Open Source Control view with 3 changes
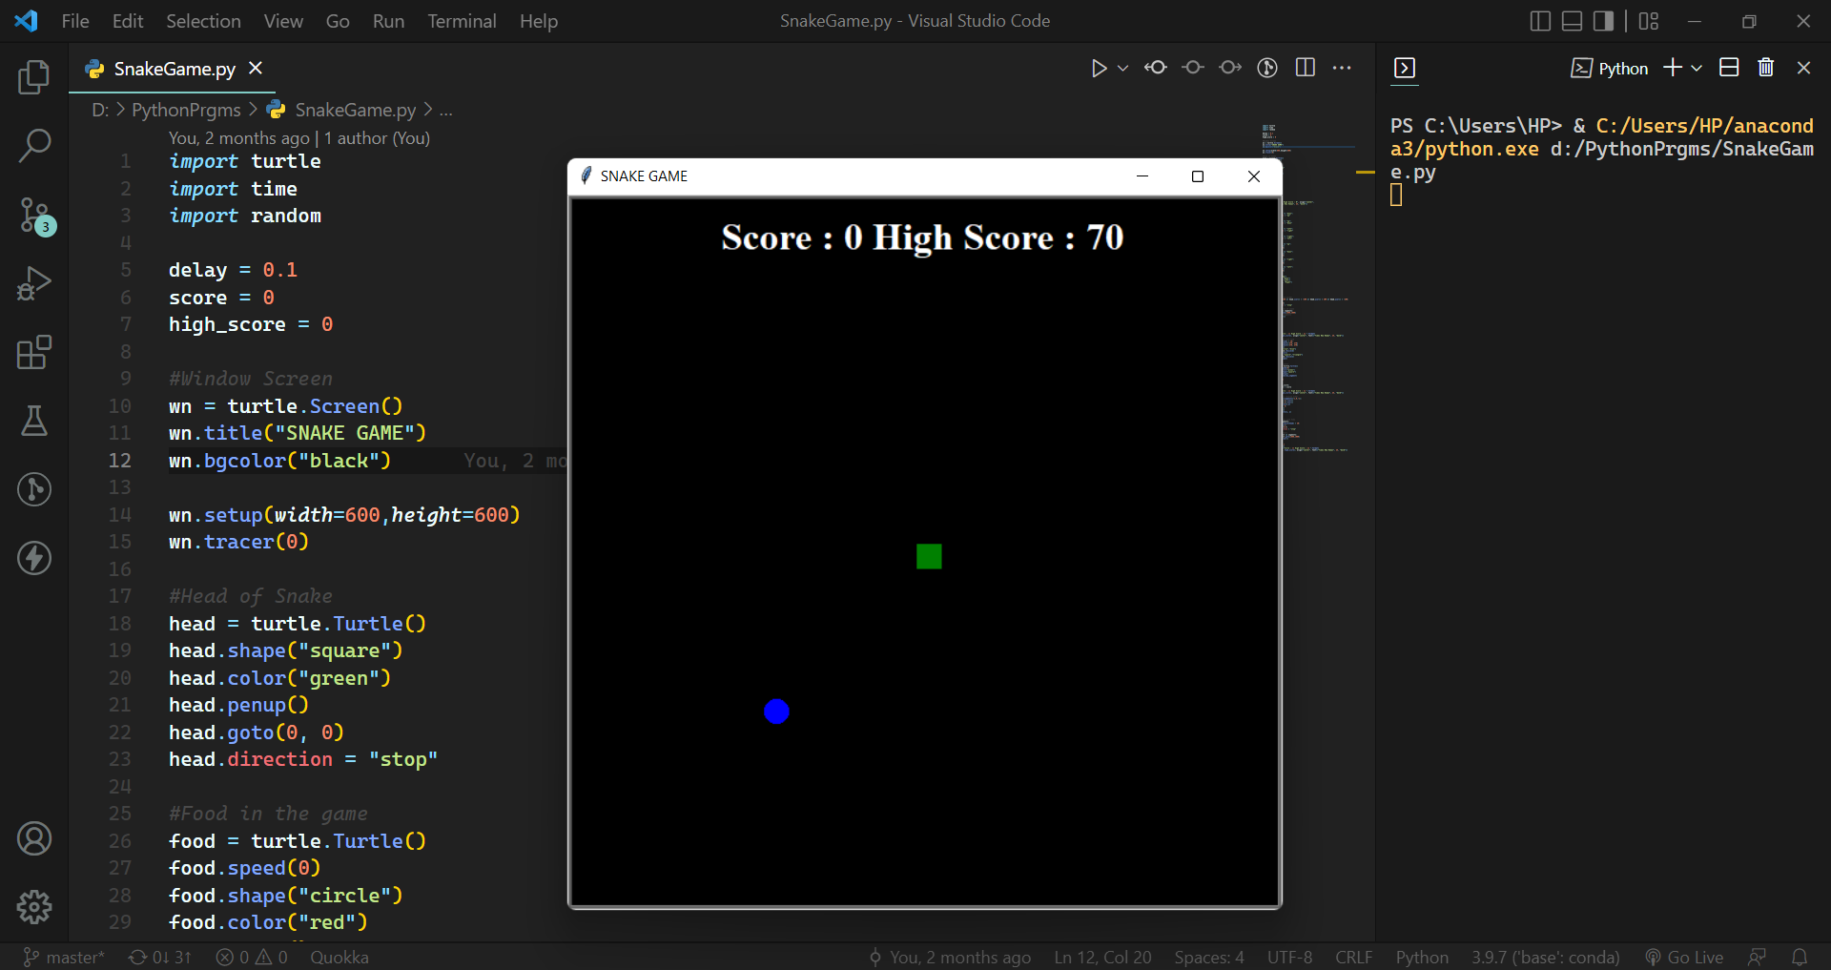 [x=36, y=216]
